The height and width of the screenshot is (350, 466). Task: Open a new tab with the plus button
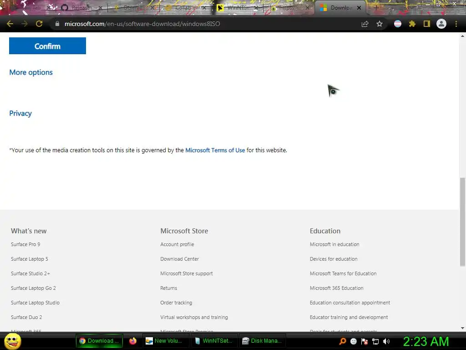point(376,8)
